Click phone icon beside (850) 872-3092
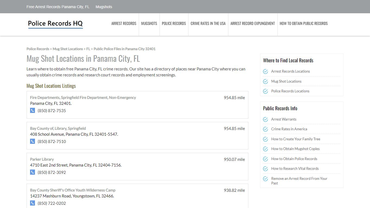This screenshot has width=370, height=208. click(33, 172)
